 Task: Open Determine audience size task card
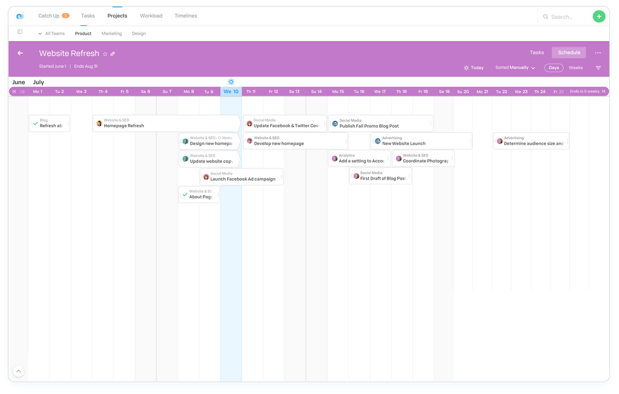531,141
